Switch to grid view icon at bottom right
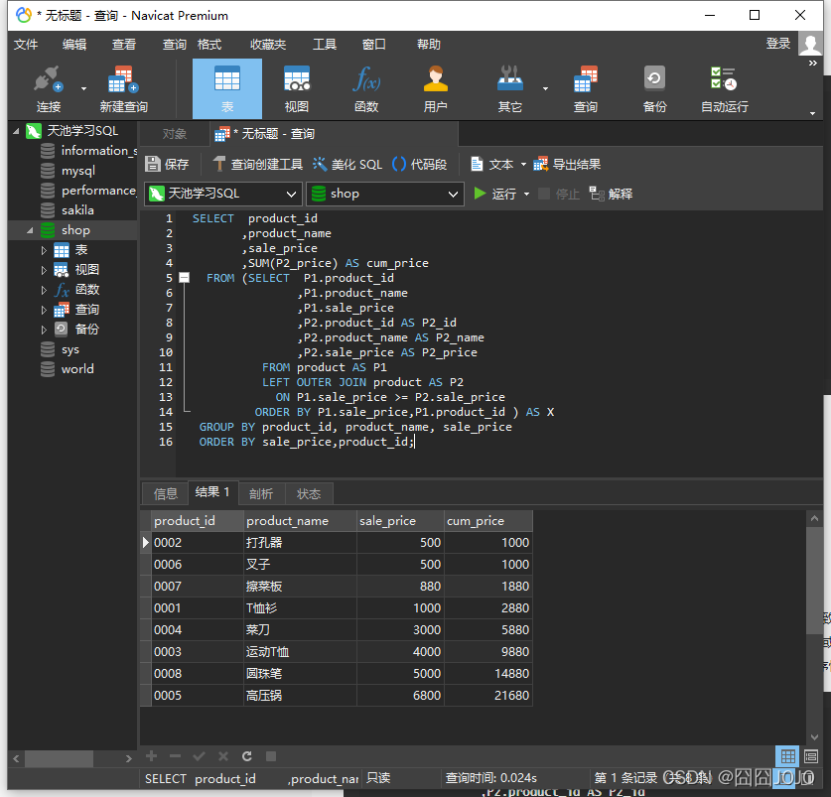Image resolution: width=831 pixels, height=797 pixels. coord(787,756)
